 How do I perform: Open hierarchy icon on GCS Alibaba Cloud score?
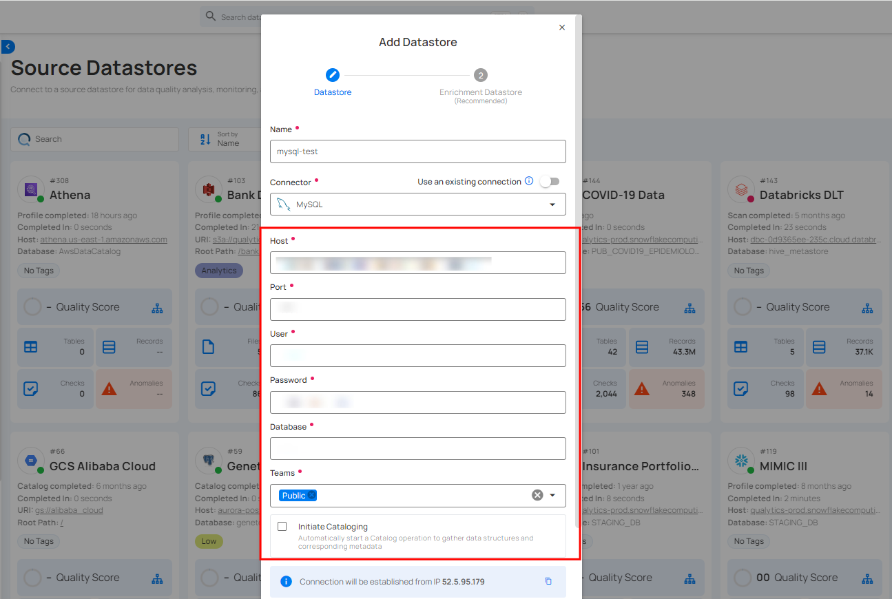click(x=157, y=578)
